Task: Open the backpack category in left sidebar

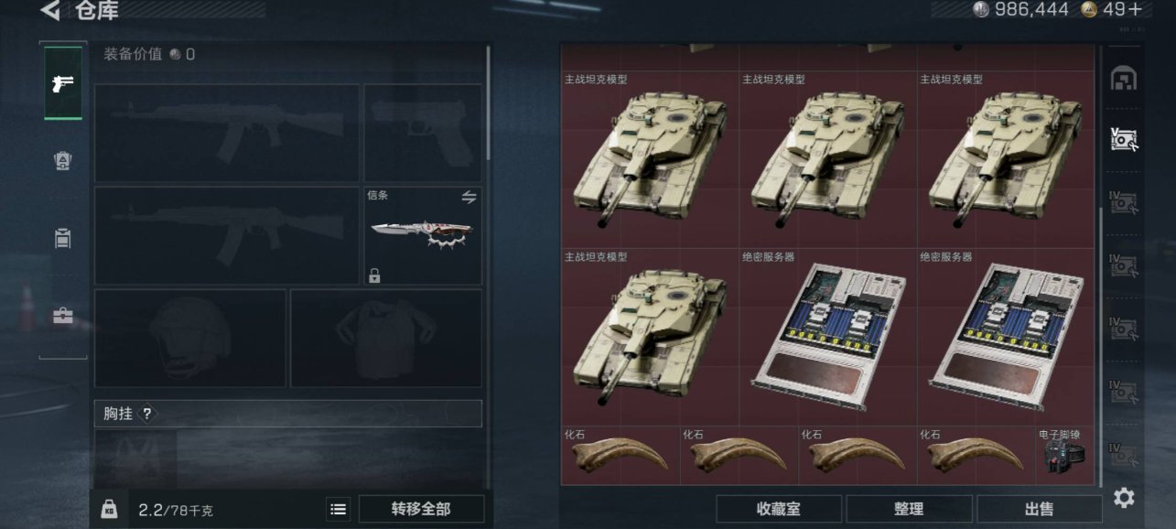Action: click(x=63, y=238)
